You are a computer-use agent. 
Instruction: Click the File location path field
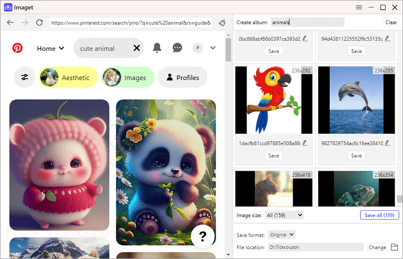click(316, 247)
